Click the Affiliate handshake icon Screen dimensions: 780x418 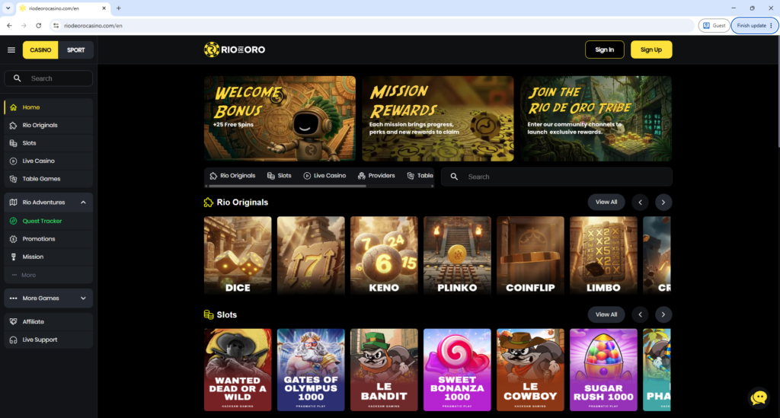[14, 322]
